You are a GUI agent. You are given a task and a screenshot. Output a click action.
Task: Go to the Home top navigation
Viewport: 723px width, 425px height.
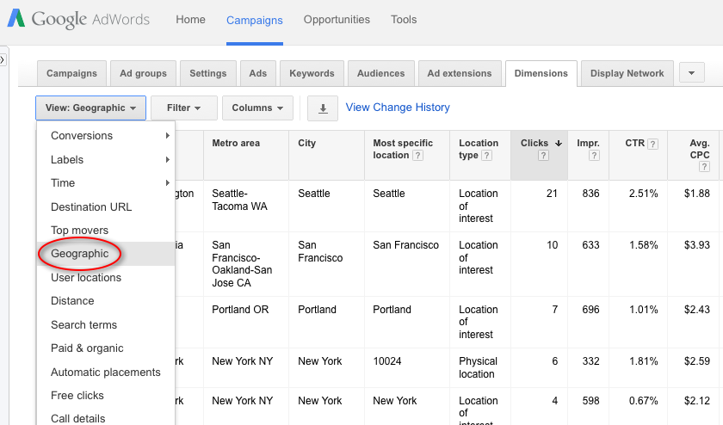190,20
